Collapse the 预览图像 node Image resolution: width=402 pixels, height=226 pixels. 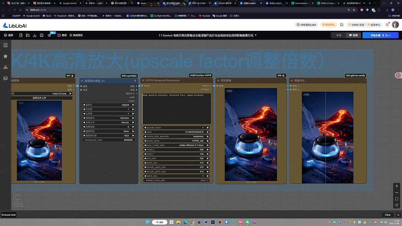[x=218, y=80]
